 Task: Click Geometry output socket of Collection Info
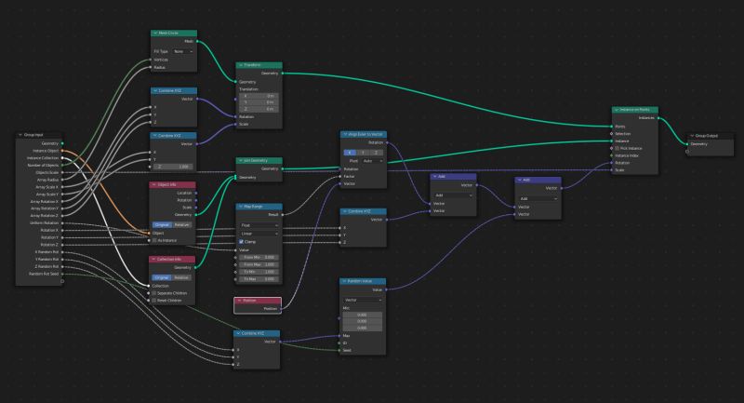(195, 267)
